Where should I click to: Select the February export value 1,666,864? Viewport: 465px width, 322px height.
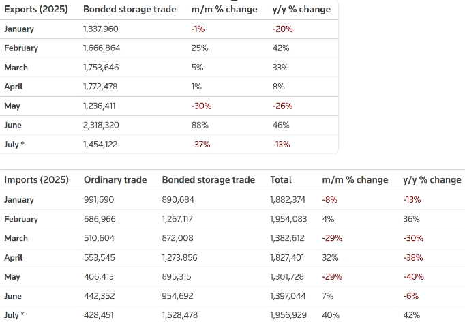tap(103, 48)
